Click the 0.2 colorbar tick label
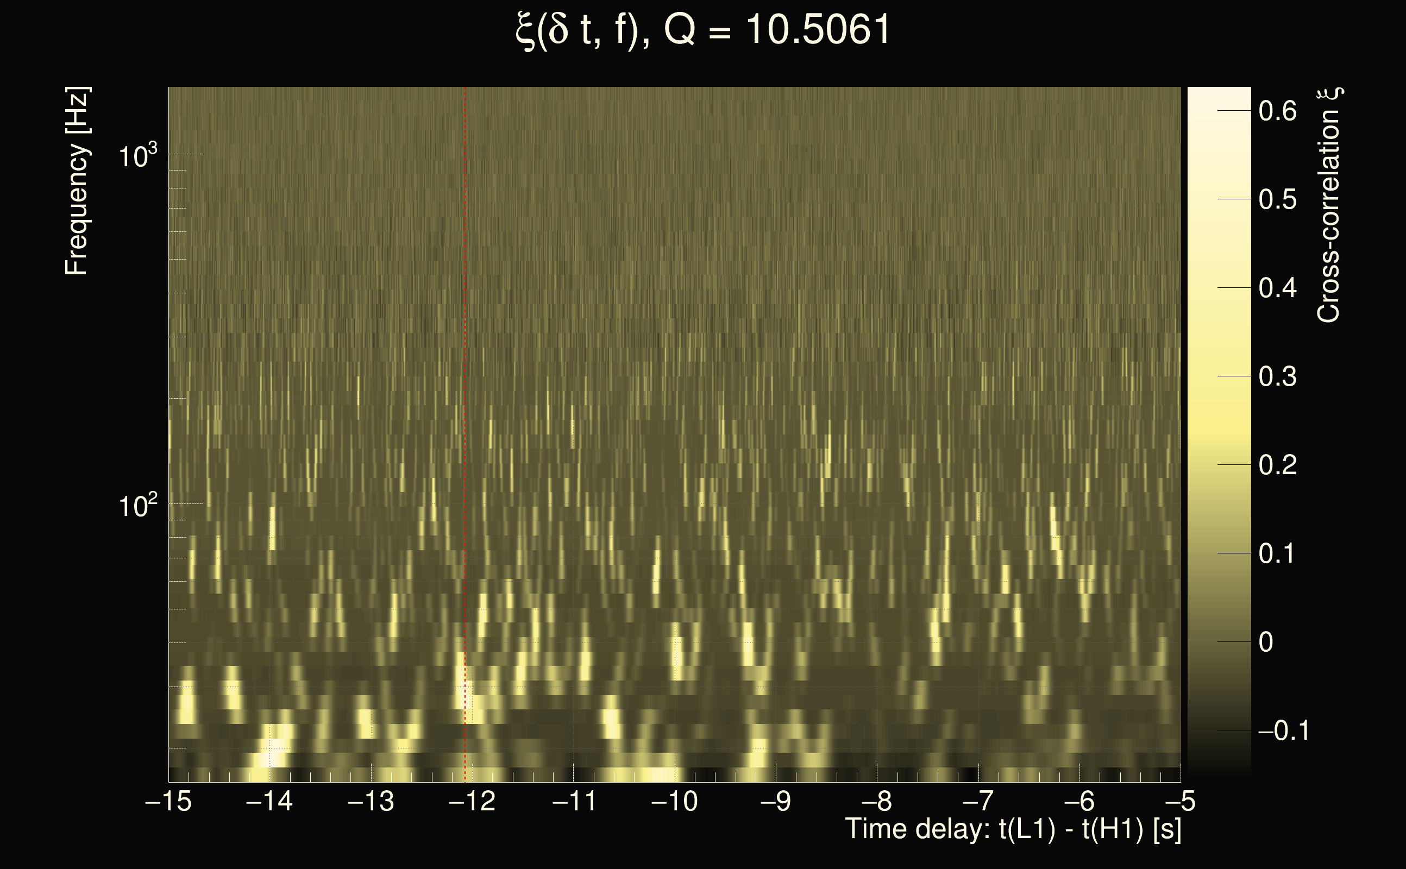Viewport: 1406px width, 869px height. coord(1277,465)
